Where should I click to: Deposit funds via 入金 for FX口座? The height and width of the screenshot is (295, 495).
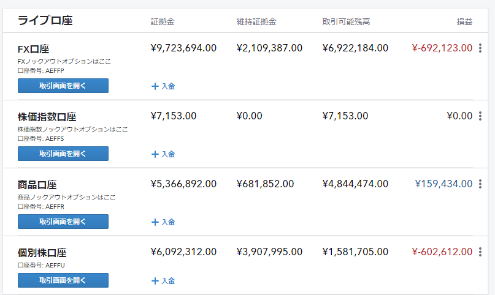[x=163, y=86]
